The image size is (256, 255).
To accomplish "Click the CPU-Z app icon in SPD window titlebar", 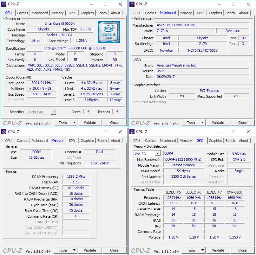I will [132, 131].
